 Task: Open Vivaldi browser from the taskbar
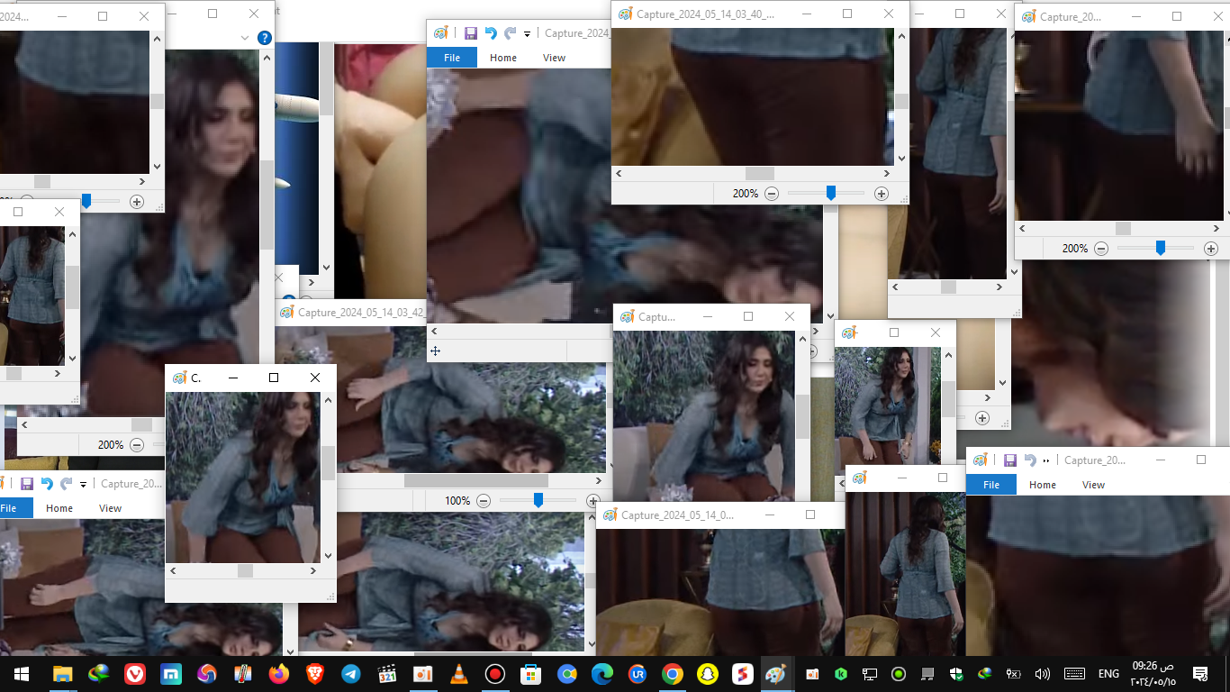pos(135,674)
